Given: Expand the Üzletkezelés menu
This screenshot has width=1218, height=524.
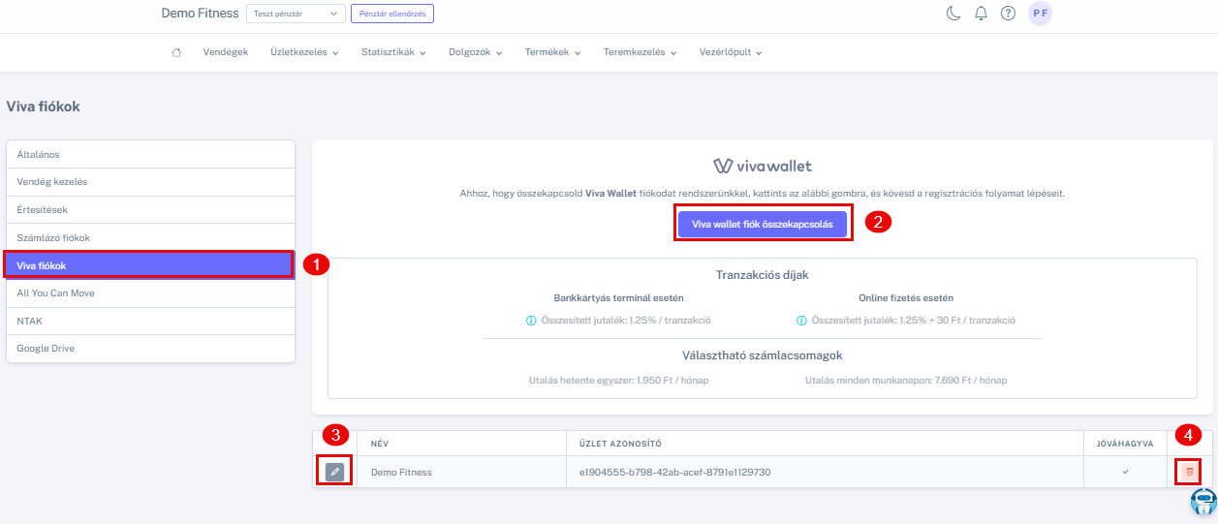Looking at the screenshot, I should pyautogui.click(x=304, y=52).
